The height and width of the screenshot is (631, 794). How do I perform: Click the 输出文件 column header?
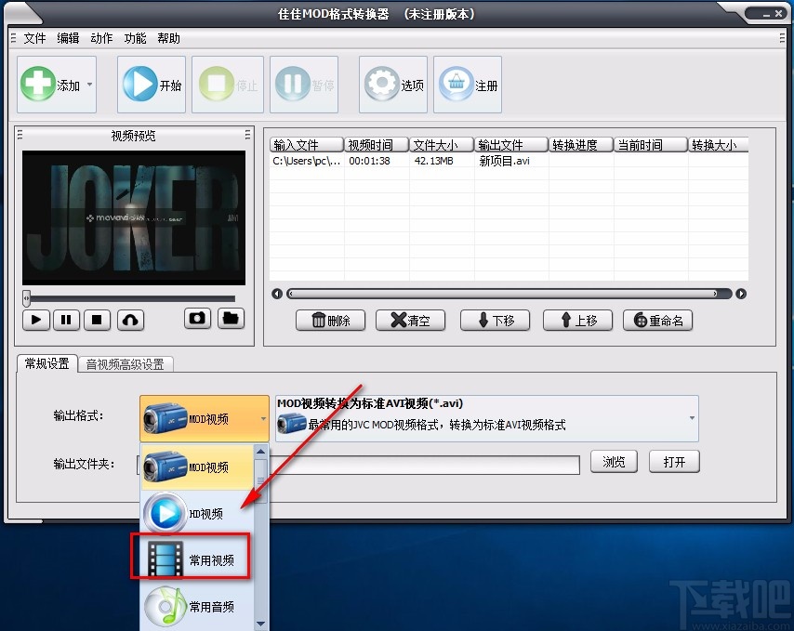point(511,145)
